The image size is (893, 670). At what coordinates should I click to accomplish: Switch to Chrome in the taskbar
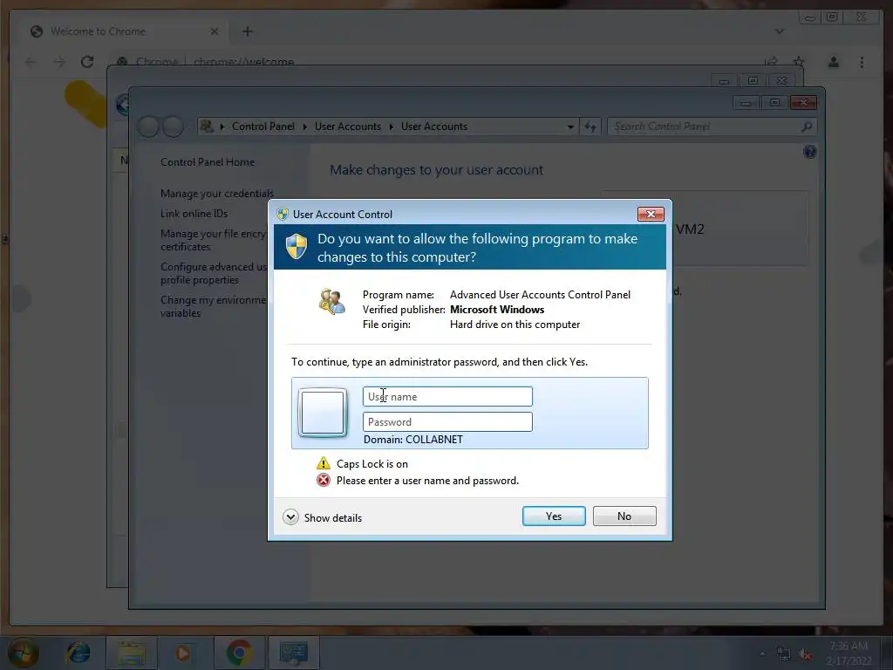[x=240, y=653]
